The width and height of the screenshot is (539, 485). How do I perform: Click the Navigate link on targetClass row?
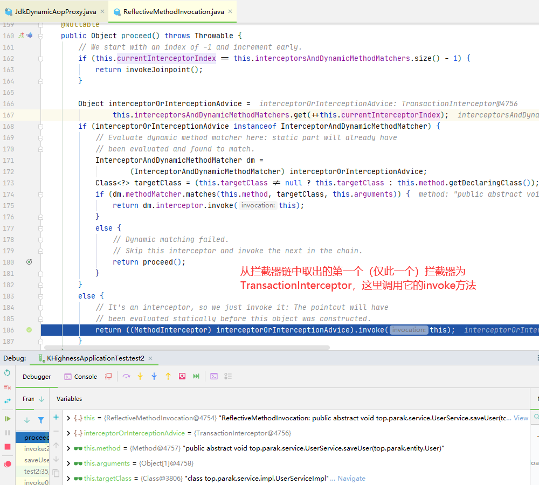click(x=351, y=479)
